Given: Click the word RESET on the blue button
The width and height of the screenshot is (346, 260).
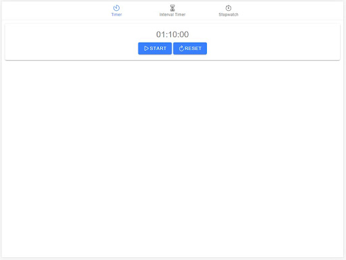Looking at the screenshot, I should tap(193, 49).
